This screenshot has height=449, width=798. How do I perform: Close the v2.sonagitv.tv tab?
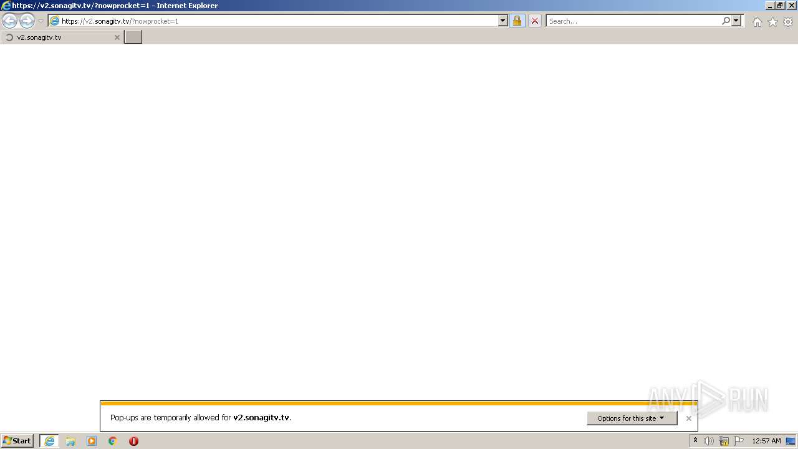117,37
